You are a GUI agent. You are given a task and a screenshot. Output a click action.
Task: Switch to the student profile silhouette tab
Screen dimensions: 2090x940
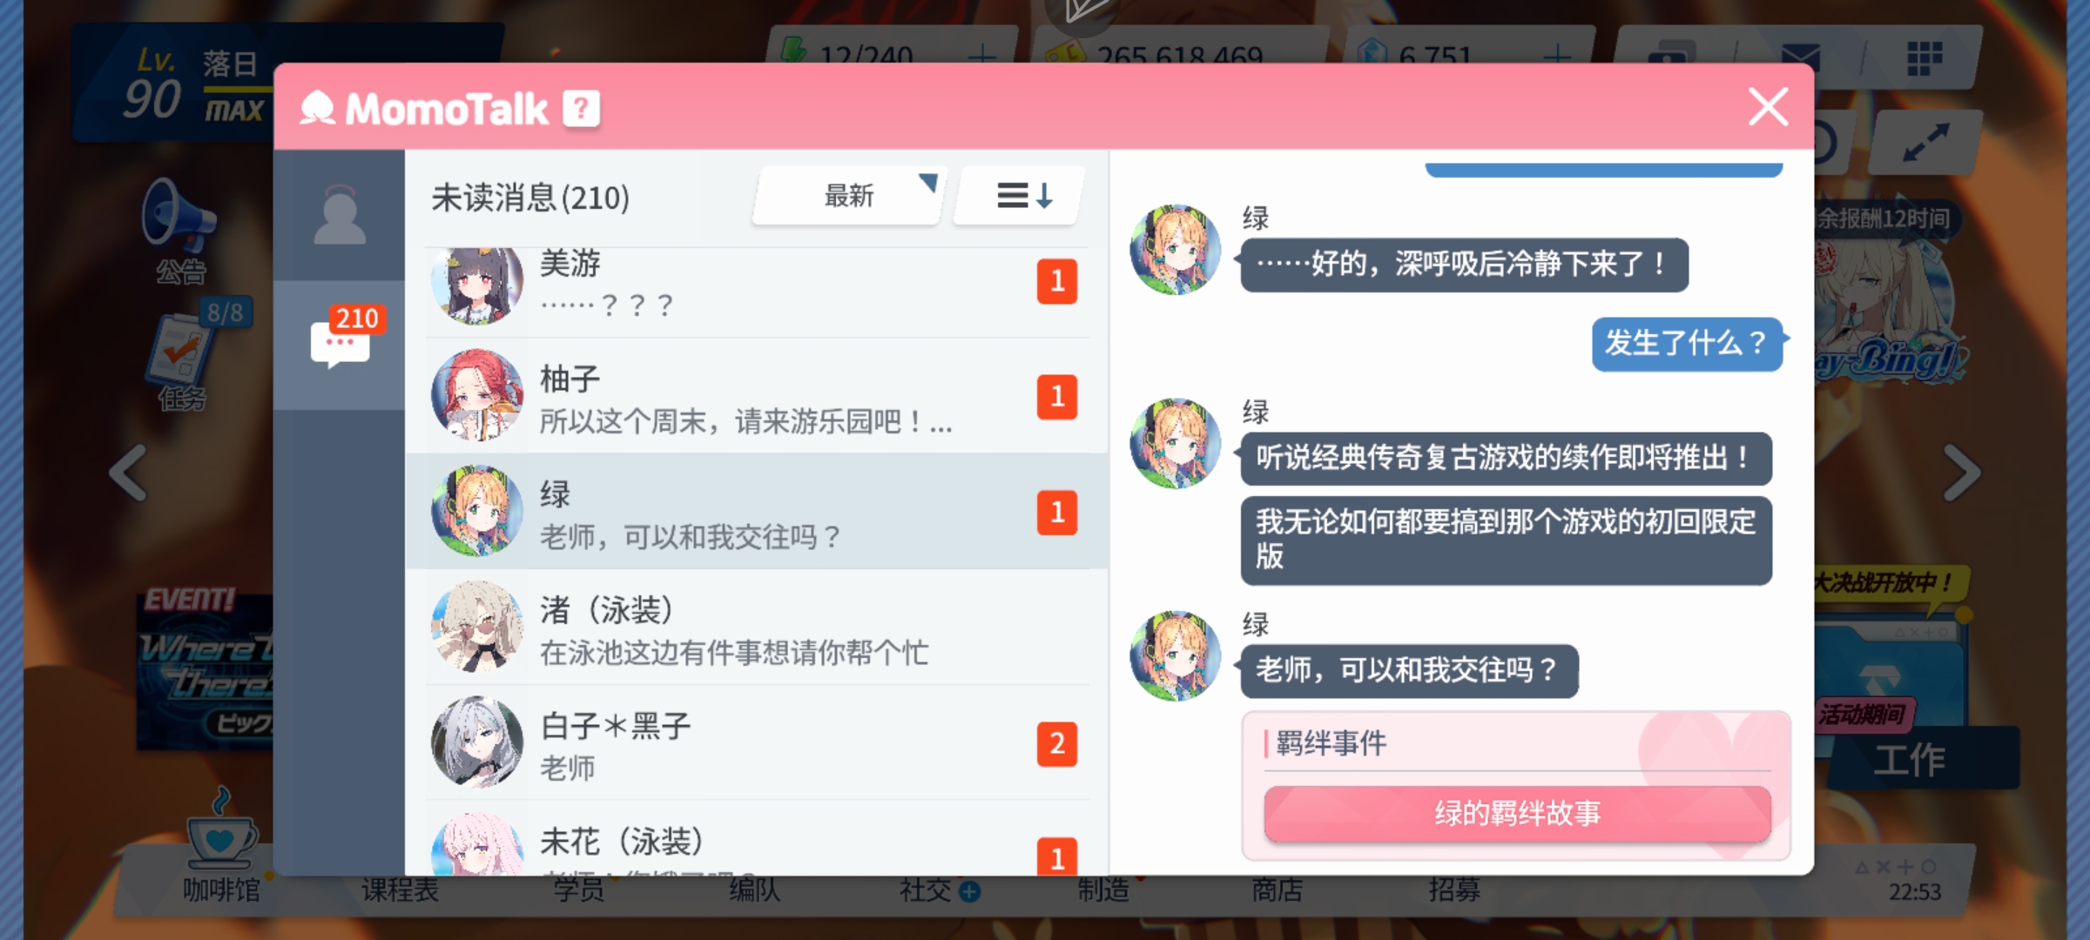click(340, 215)
